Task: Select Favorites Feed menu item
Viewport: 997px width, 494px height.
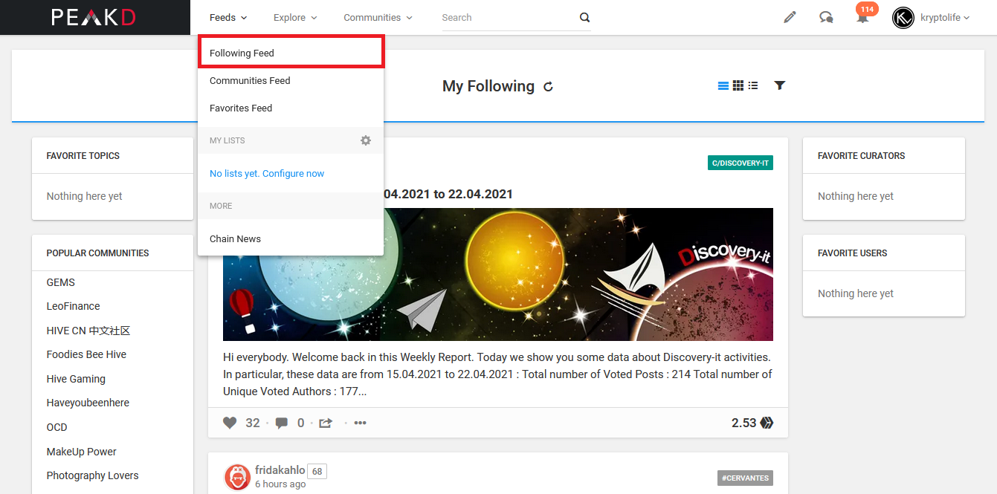Action: 291,108
